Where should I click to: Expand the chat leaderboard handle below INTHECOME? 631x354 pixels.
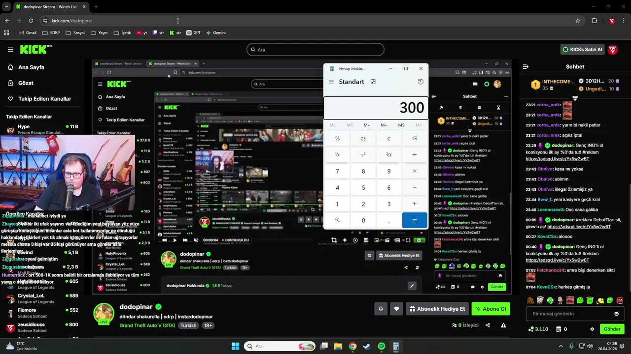point(575,98)
